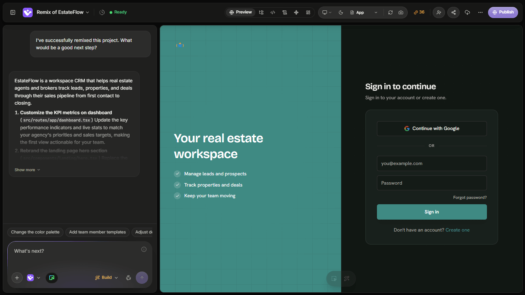The height and width of the screenshot is (295, 525).
Task: Choose the Add team member templates suggestion
Action: pos(97,232)
